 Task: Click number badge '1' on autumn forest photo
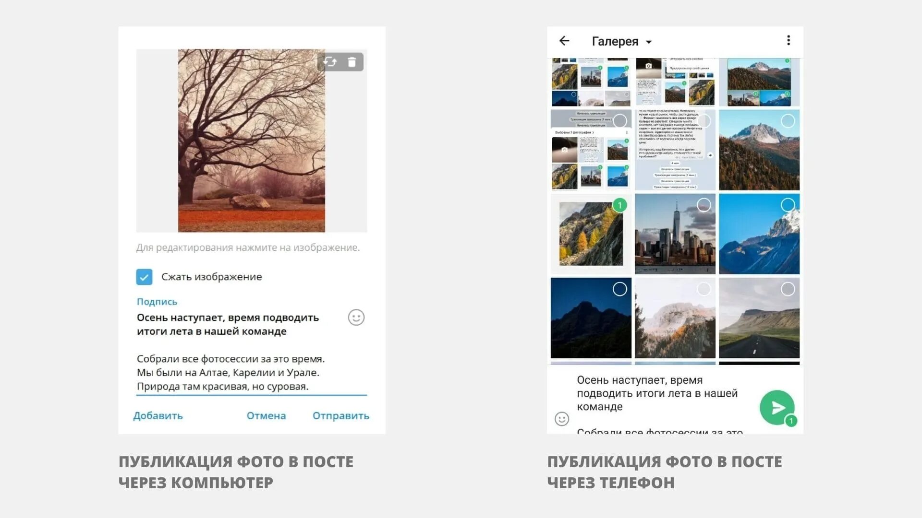pos(620,204)
